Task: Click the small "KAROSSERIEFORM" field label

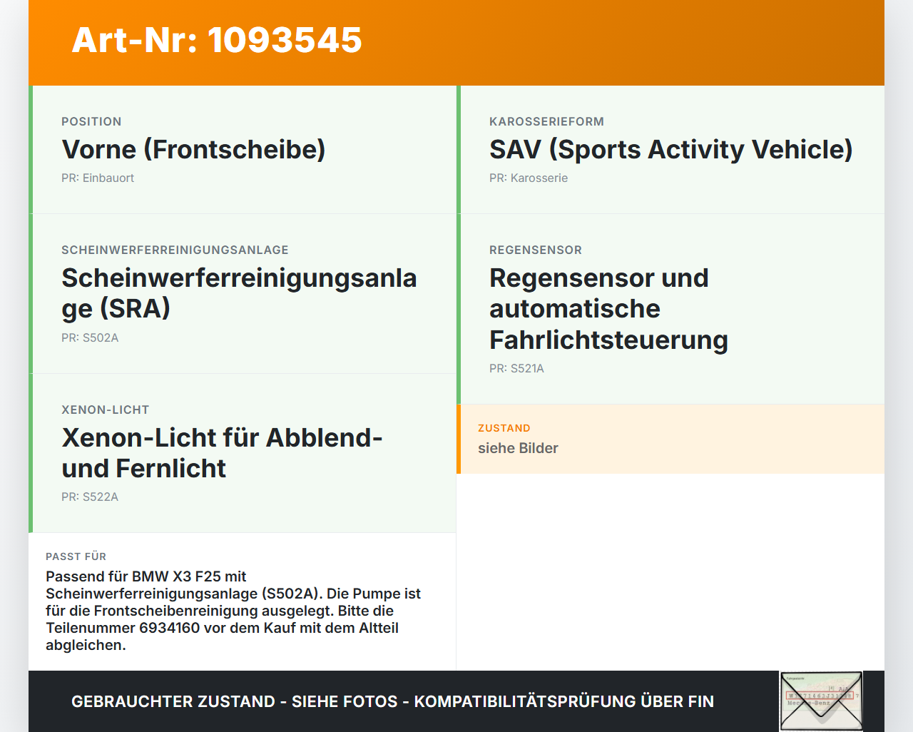Action: click(546, 121)
